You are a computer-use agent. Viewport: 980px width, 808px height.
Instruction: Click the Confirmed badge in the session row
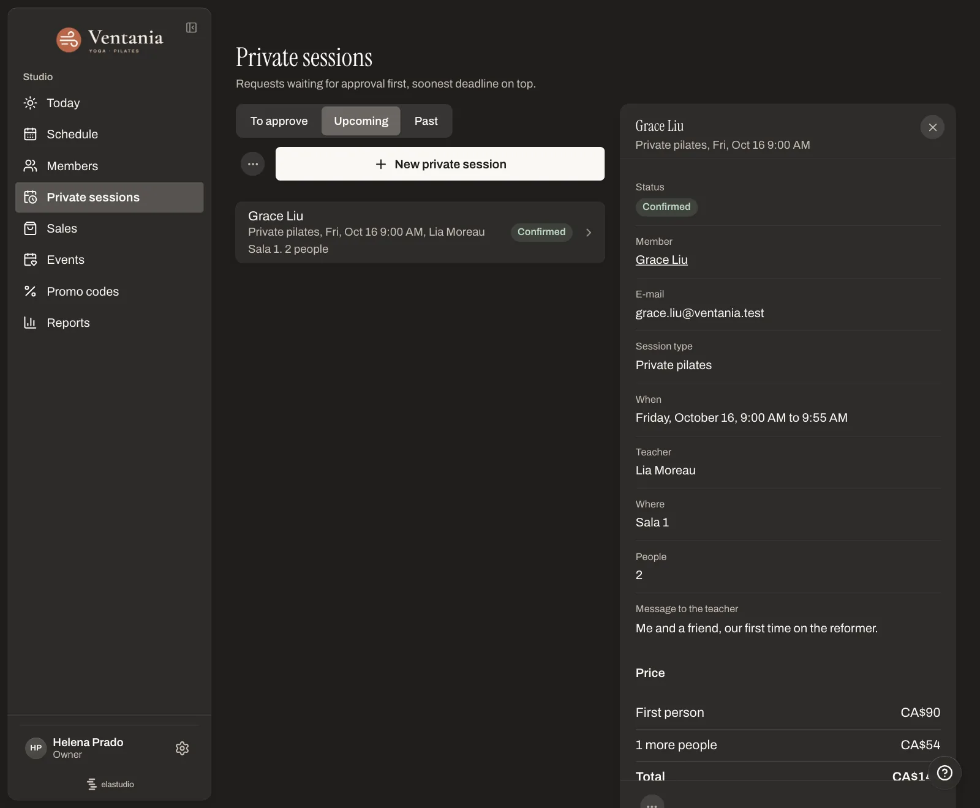coord(541,232)
